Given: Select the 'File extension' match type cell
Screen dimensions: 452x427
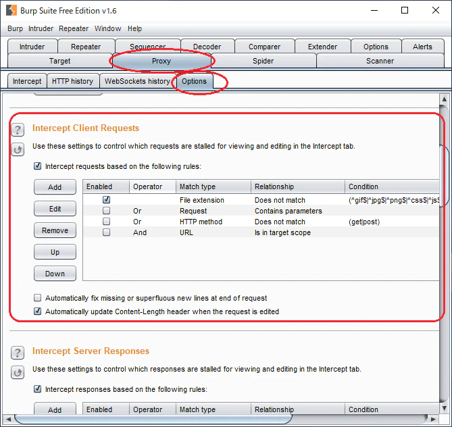Looking at the screenshot, I should [x=214, y=200].
